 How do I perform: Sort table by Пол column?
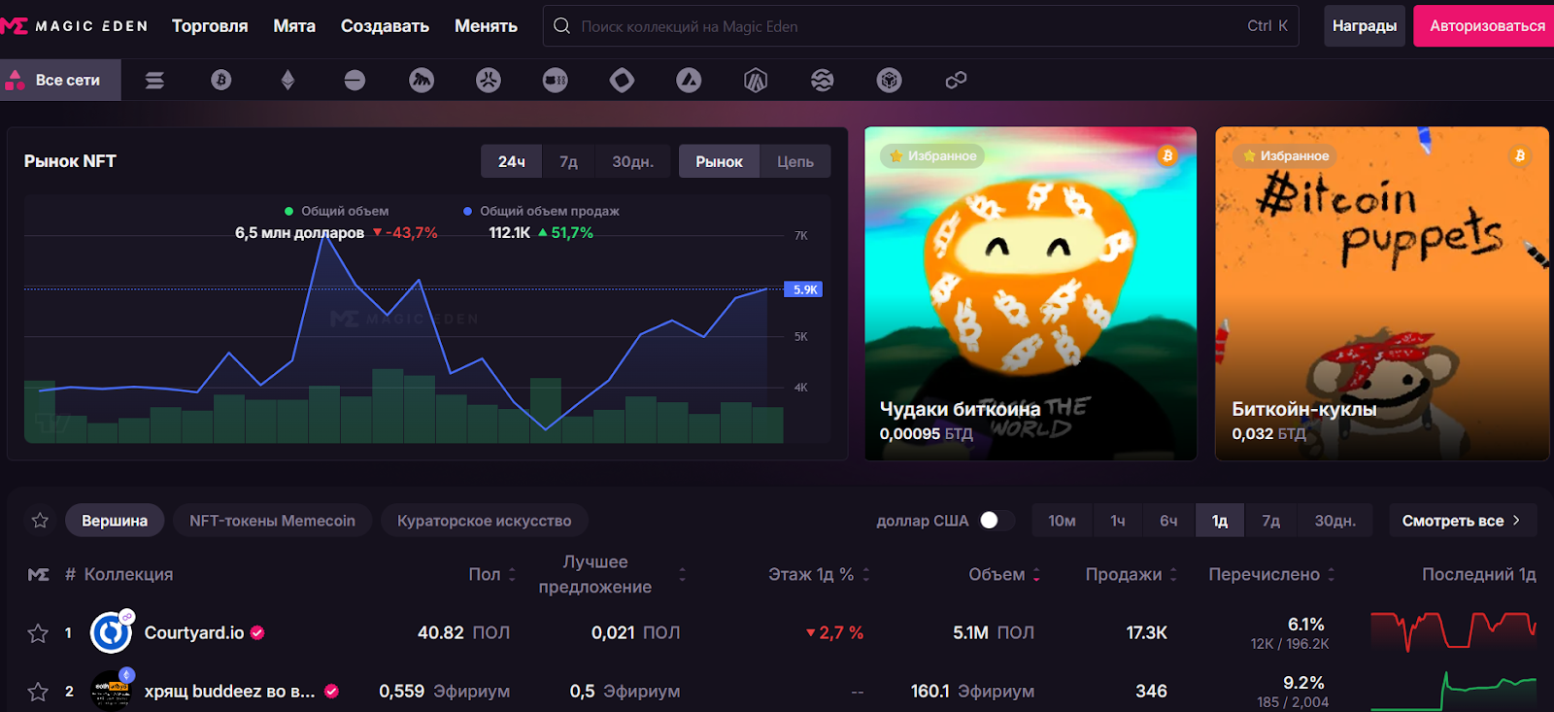[492, 574]
